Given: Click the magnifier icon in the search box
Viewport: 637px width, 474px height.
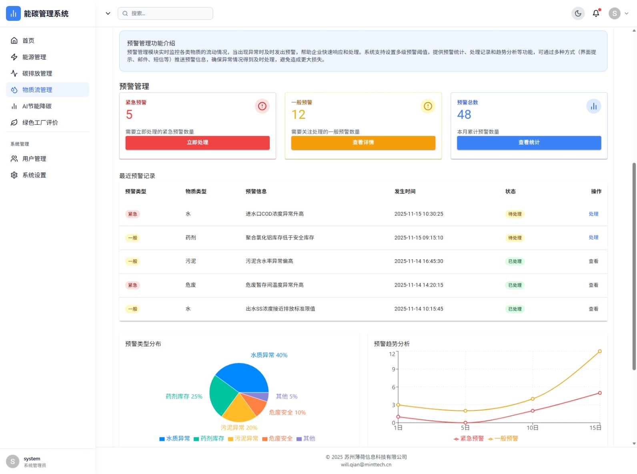Looking at the screenshot, I should click(125, 13).
